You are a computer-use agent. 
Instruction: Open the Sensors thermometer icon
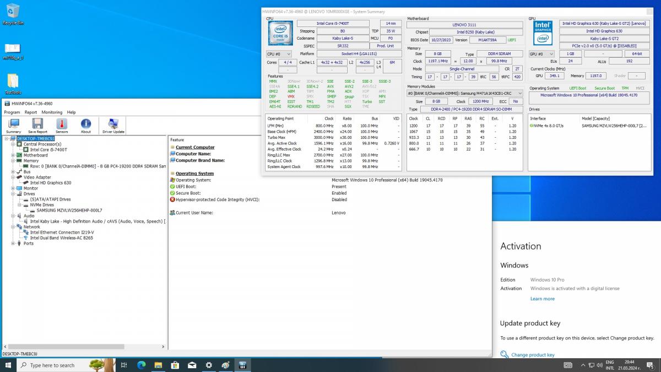[x=62, y=126]
